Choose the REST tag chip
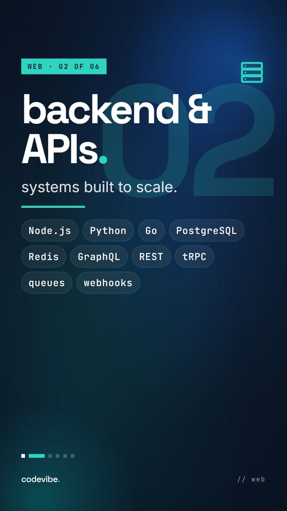This screenshot has height=511, width=287. pyautogui.click(x=151, y=257)
